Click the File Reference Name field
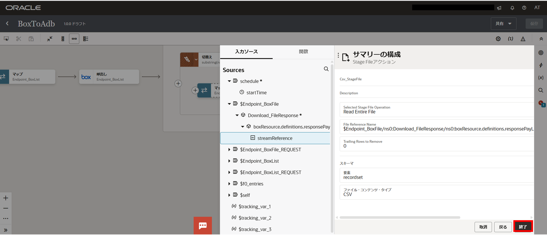547x235 pixels. [x=437, y=127]
